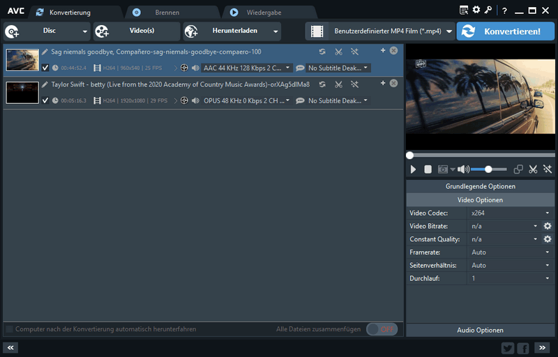Uncheck the Sag niemals goodbye checkbox
Image resolution: width=558 pixels, height=357 pixels.
[x=45, y=68]
